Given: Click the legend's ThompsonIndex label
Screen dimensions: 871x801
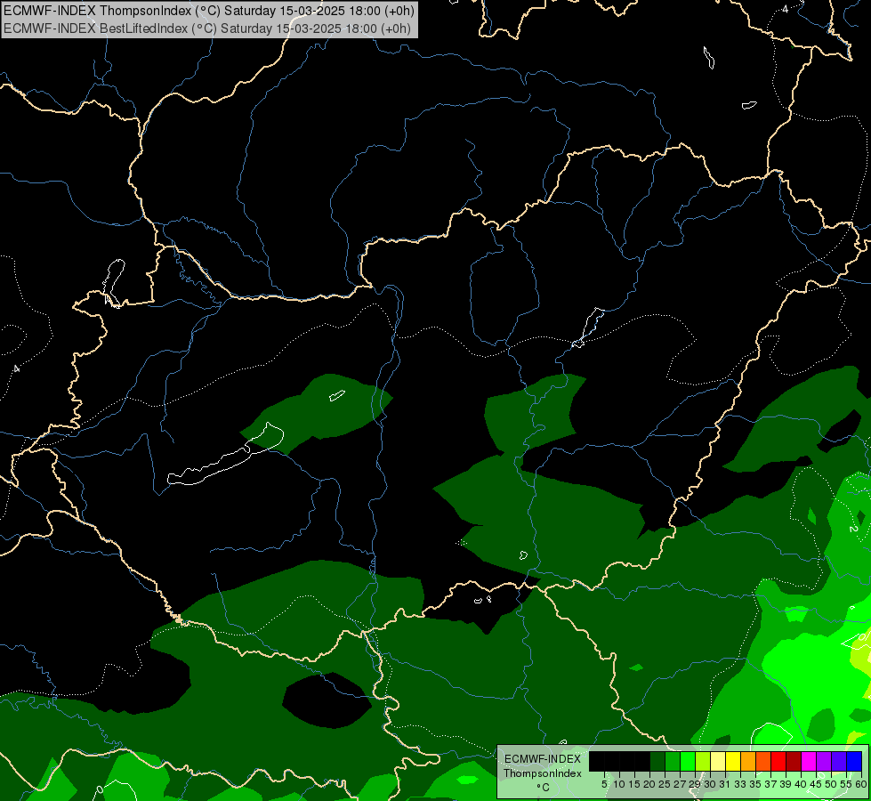Looking at the screenshot, I should 543,773.
